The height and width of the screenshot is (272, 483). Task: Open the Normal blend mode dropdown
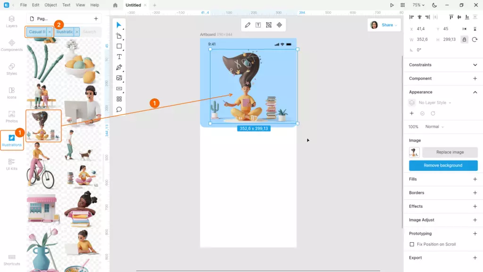(434, 127)
